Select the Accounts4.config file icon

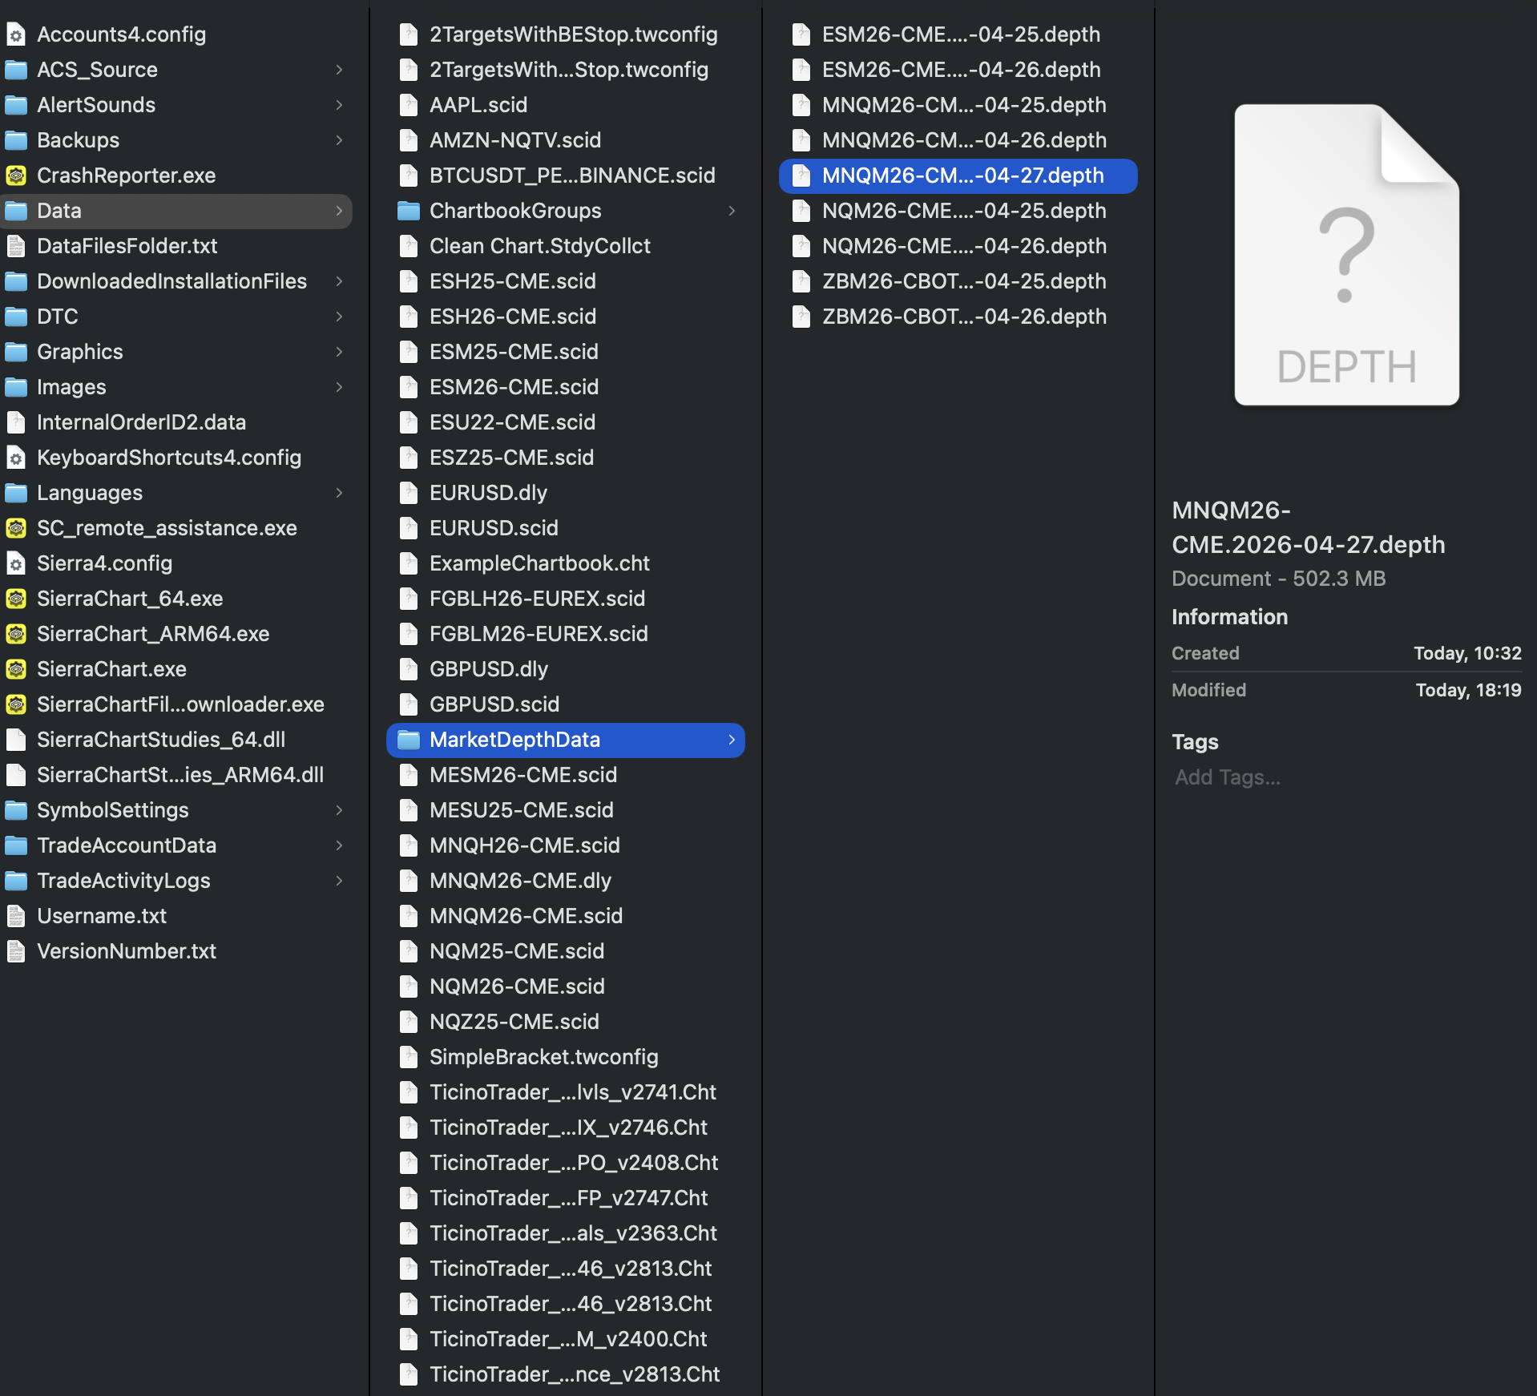[16, 34]
